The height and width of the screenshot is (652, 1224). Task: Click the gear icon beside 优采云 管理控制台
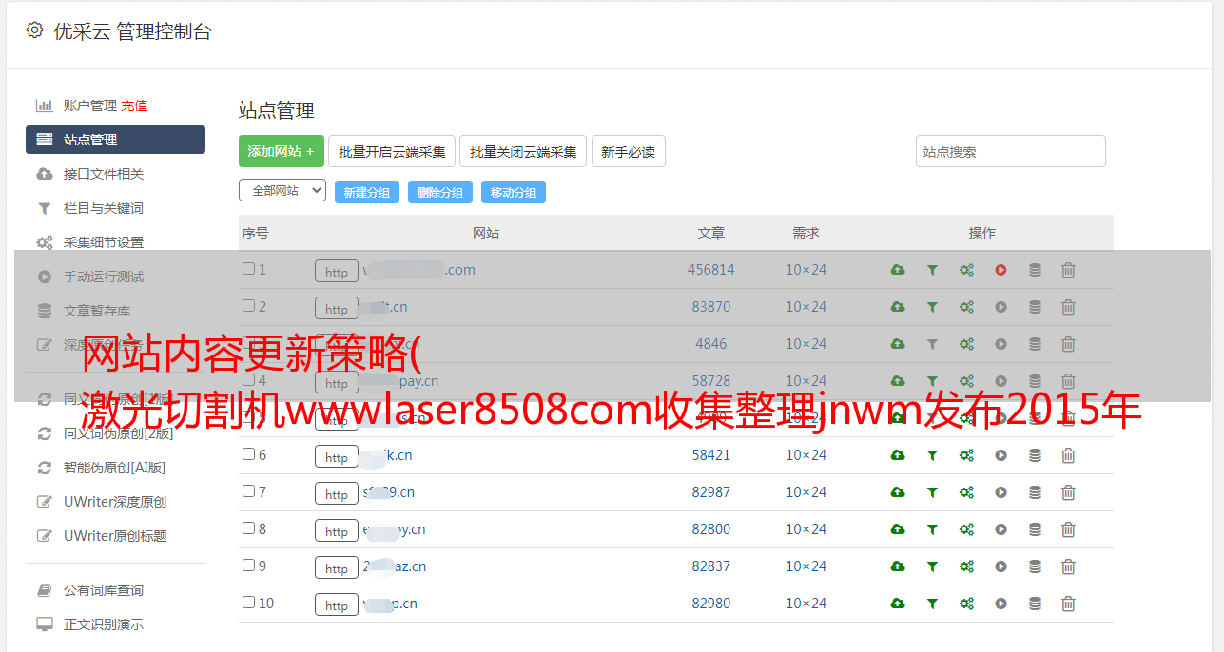[x=34, y=30]
